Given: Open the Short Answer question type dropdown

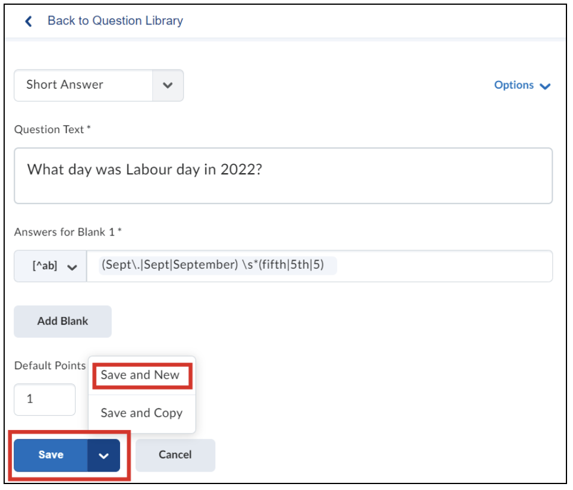Looking at the screenshot, I should (x=99, y=85).
